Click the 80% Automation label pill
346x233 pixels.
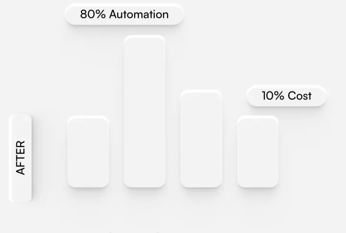124,14
